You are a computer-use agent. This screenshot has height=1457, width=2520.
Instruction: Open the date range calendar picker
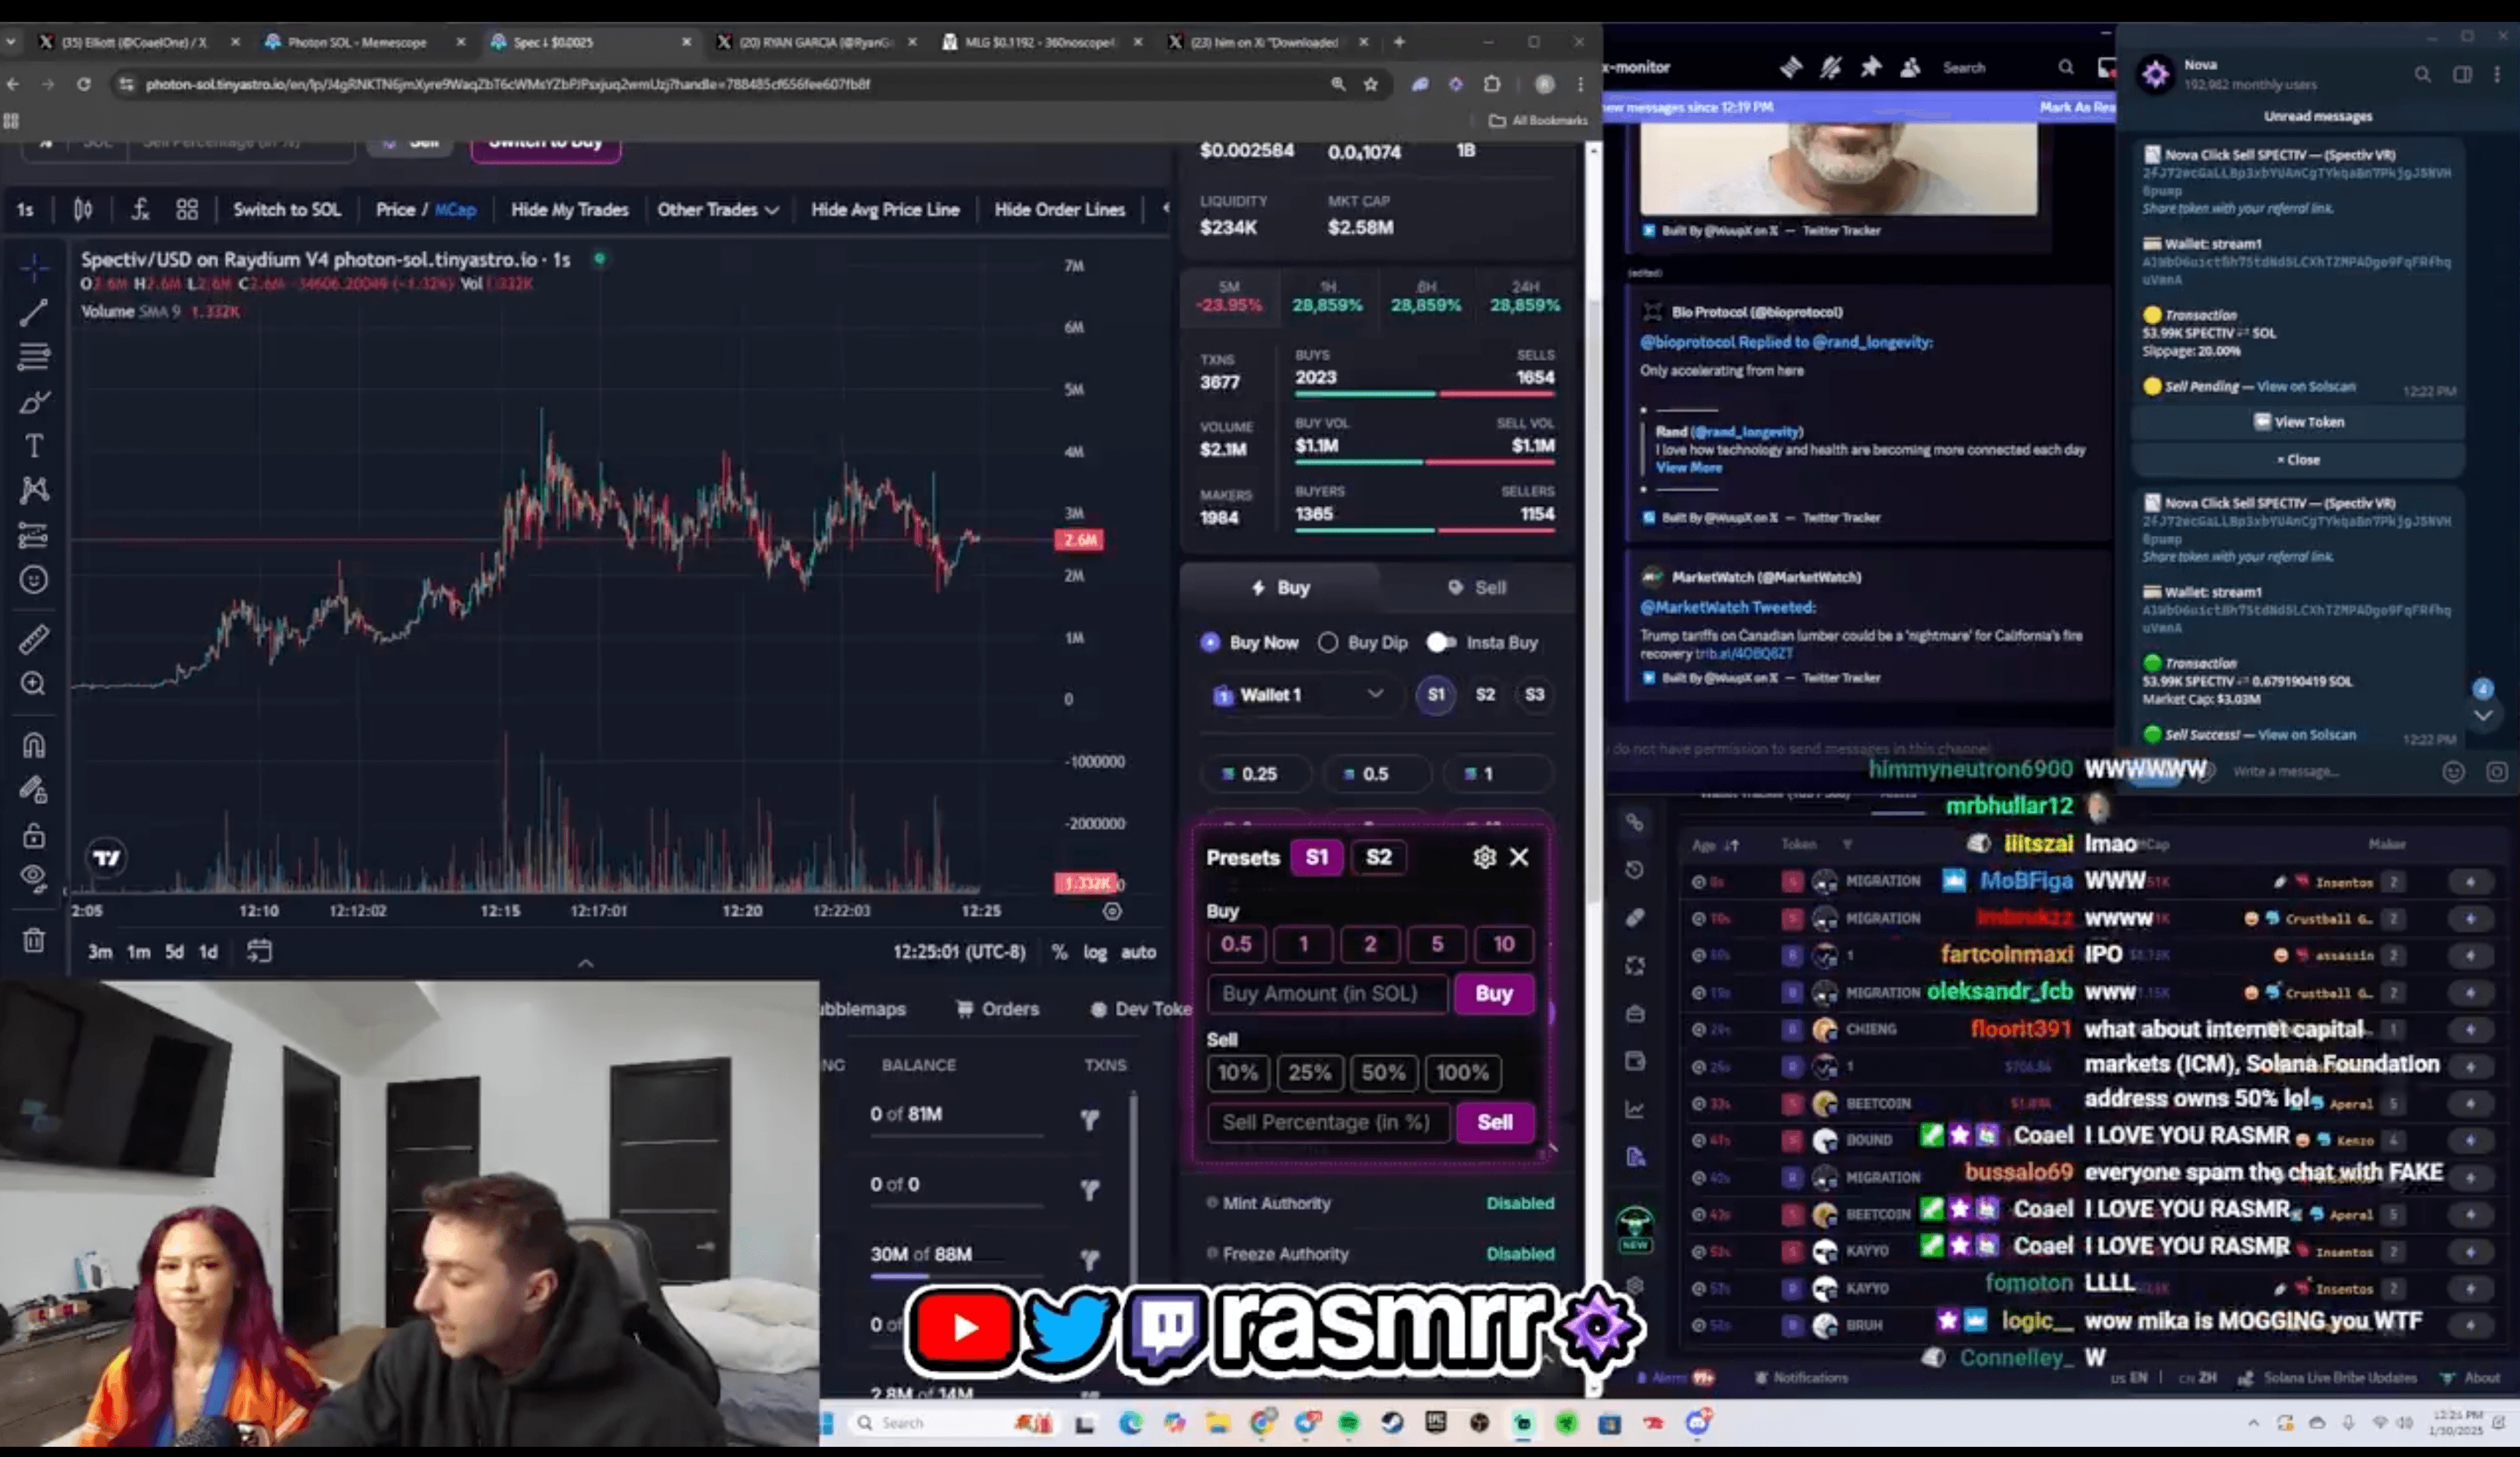[259, 952]
